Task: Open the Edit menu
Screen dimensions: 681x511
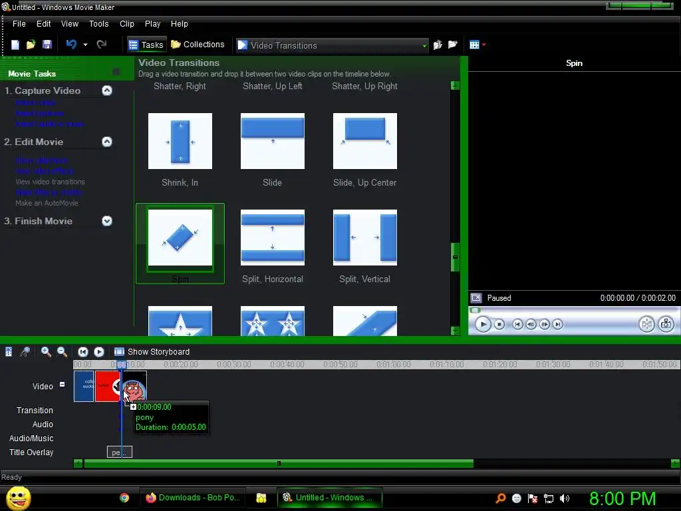Action: [43, 24]
